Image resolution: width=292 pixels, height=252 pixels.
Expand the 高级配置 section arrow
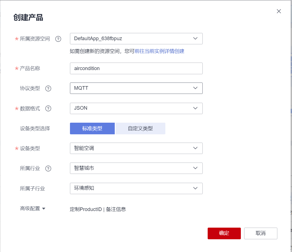tap(43, 209)
